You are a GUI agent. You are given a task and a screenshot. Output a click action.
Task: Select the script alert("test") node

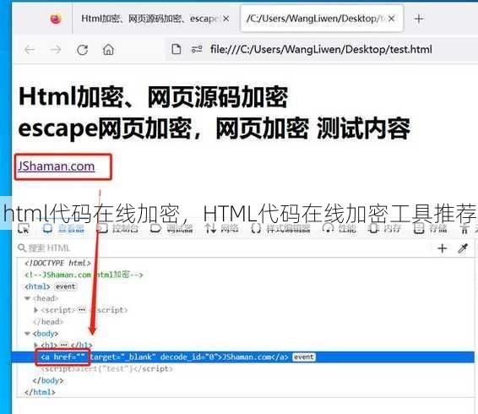click(x=106, y=368)
